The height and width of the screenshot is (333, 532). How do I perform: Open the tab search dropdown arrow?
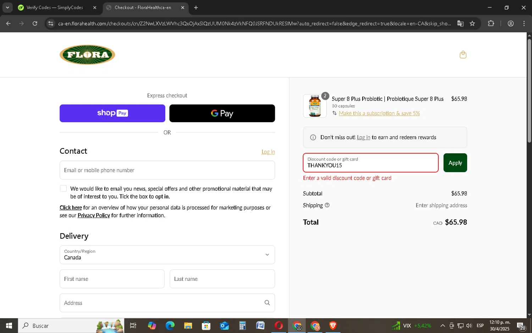coord(7,7)
